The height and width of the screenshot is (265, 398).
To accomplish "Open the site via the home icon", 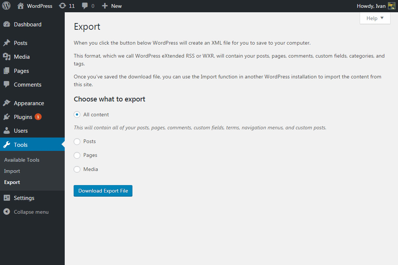I will pyautogui.click(x=20, y=6).
